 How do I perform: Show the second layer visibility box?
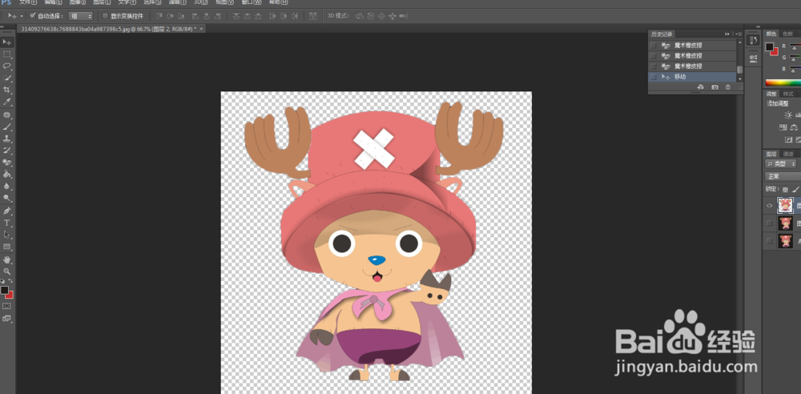coord(769,223)
